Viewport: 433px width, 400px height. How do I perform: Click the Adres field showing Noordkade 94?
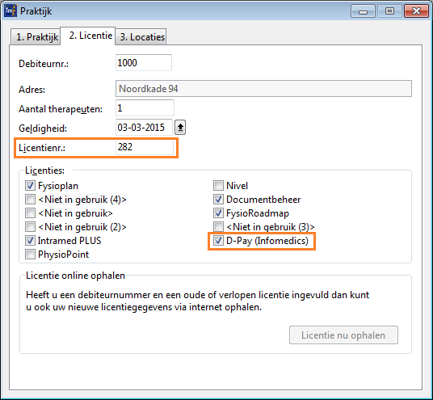coord(263,89)
